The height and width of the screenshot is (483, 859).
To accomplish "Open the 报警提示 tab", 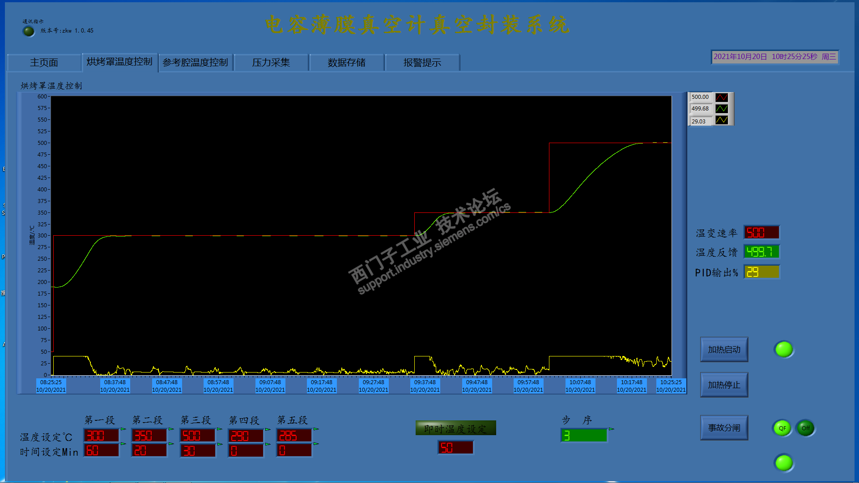I will pos(422,63).
